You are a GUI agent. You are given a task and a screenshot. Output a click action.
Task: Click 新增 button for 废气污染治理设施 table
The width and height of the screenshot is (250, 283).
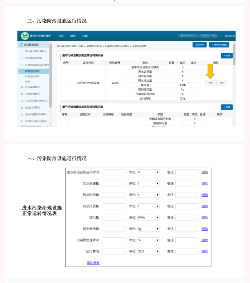pyautogui.click(x=227, y=107)
